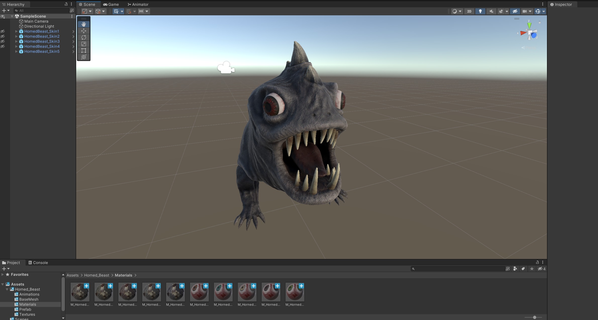The height and width of the screenshot is (320, 598).
Task: Click the scene camera settings icon
Action: coord(524,11)
